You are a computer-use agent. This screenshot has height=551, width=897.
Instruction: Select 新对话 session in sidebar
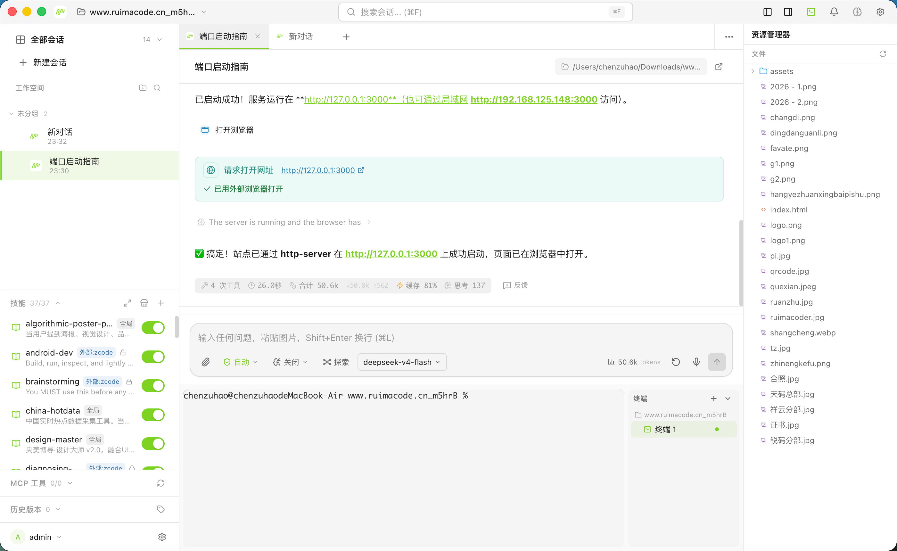[90, 136]
